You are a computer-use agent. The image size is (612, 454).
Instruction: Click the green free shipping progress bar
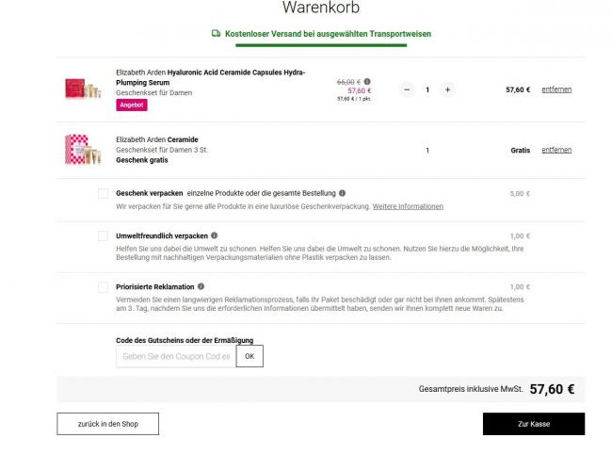(321, 45)
